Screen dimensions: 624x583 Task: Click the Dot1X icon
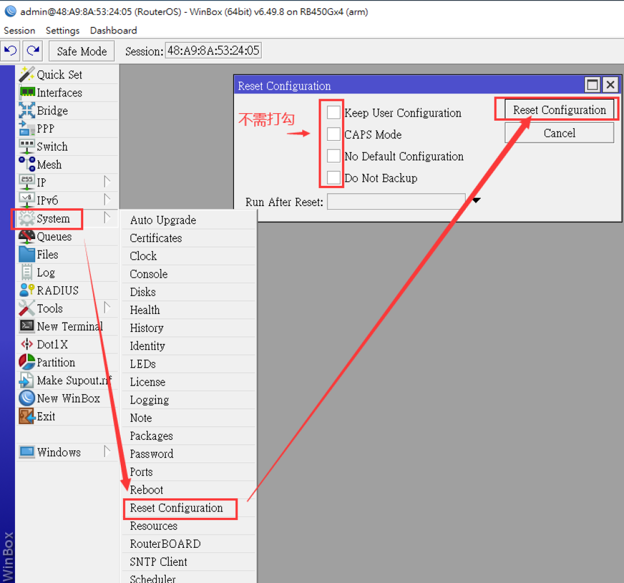coord(27,344)
